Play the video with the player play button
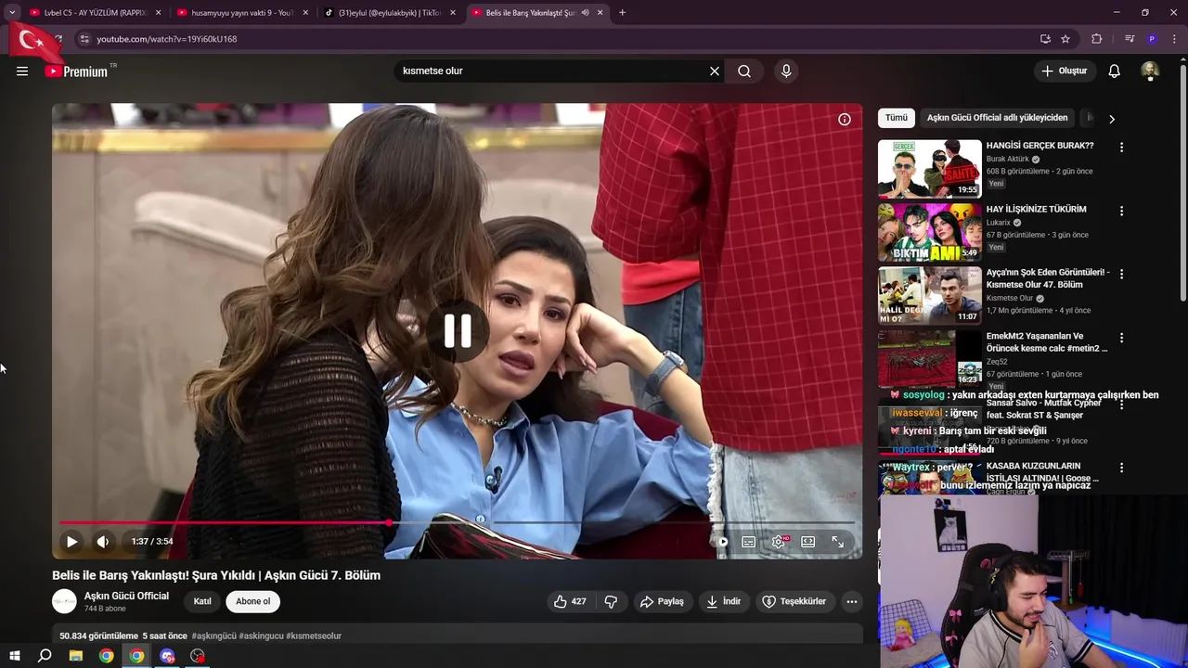The height and width of the screenshot is (668, 1188). tap(71, 541)
